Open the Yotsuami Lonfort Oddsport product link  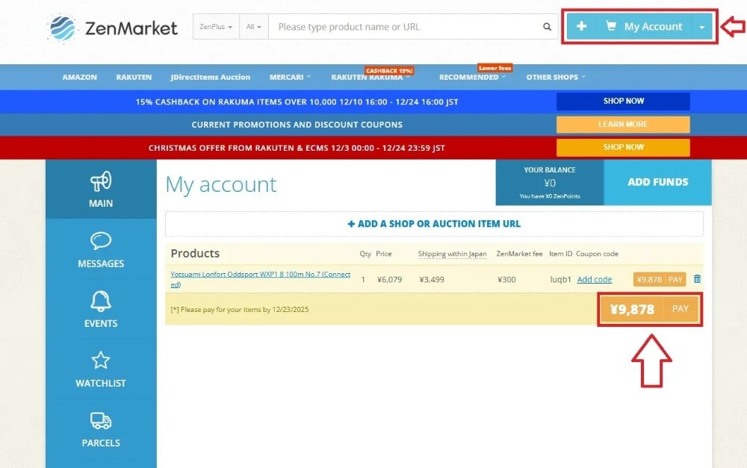coord(260,279)
